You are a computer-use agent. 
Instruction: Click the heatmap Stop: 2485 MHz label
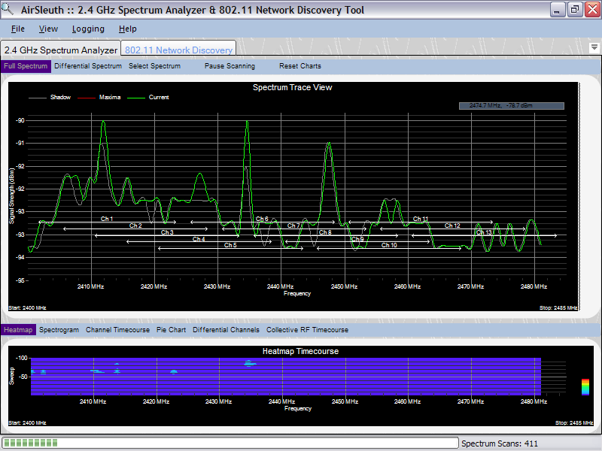574,423
